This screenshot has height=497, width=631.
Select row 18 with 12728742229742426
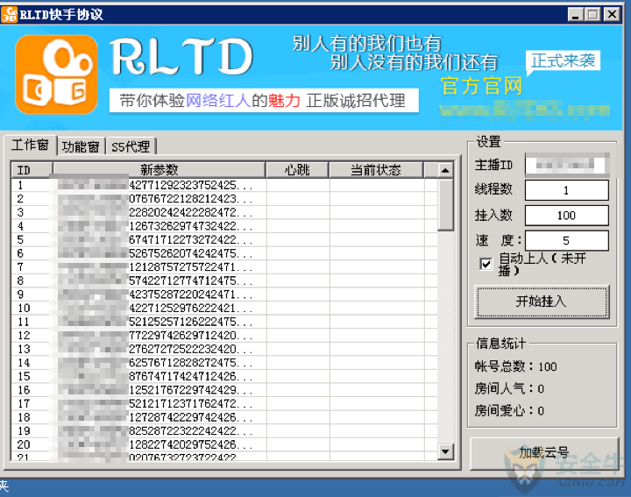tap(224, 418)
